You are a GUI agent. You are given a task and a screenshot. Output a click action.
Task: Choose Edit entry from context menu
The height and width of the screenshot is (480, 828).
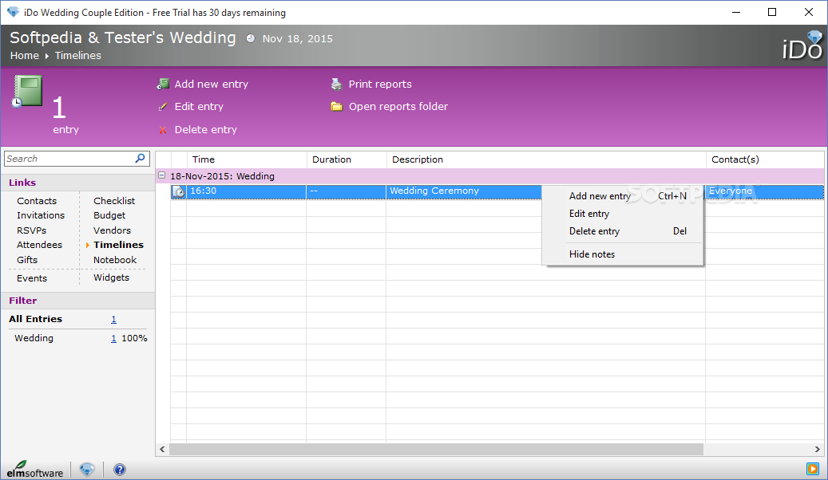(623, 214)
